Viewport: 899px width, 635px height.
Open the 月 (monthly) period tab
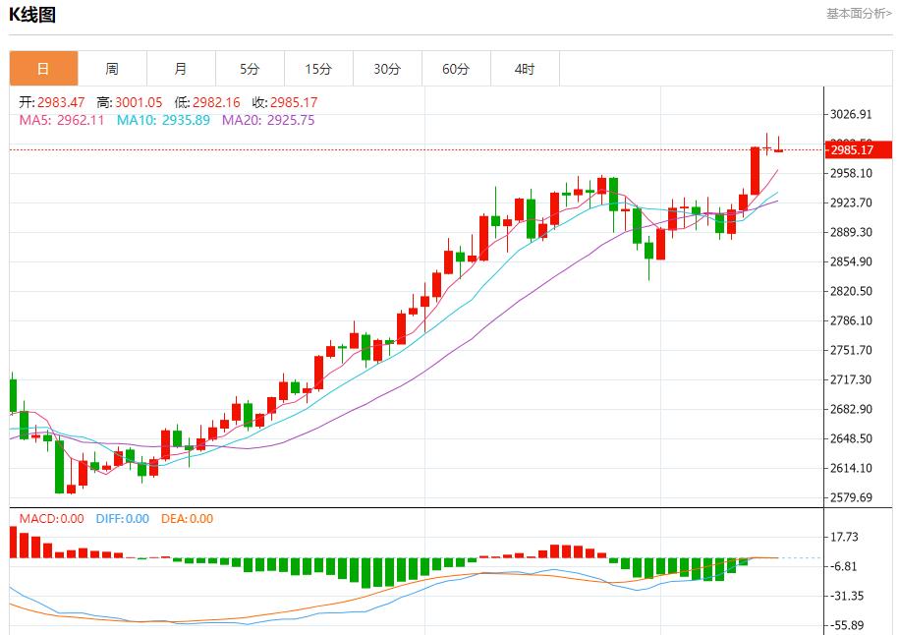181,69
